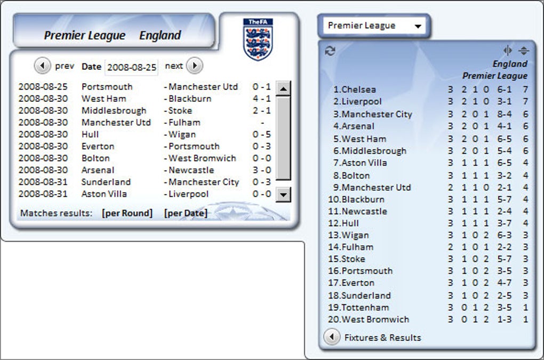
Task: Click the prev date round arrow
Action: (42, 66)
